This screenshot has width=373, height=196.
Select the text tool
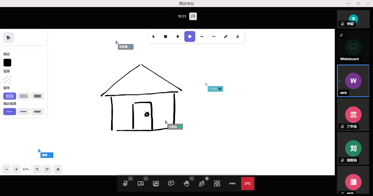[238, 36]
